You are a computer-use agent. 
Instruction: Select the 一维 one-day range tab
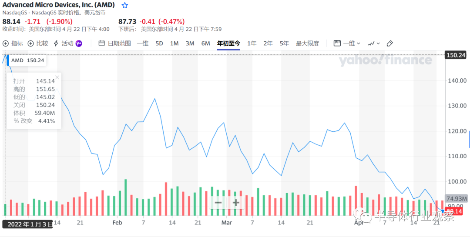click(x=143, y=43)
